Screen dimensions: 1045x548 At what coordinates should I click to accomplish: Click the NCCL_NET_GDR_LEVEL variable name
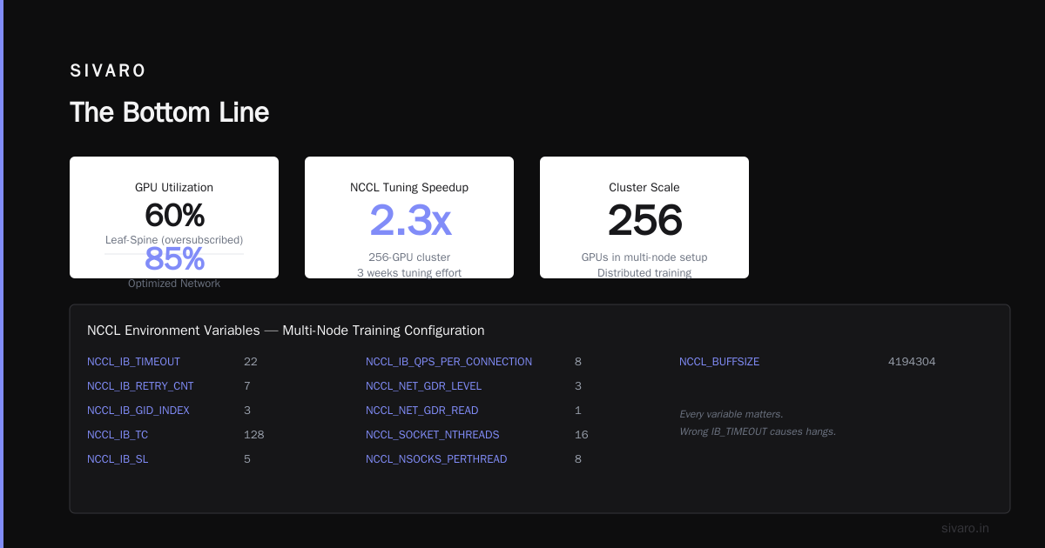pyautogui.click(x=423, y=385)
